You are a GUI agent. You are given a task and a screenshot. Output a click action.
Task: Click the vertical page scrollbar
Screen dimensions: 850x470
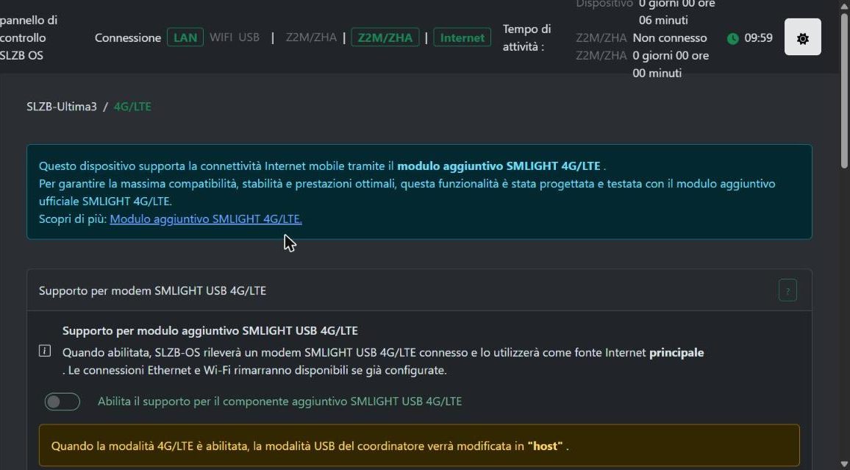point(844,92)
